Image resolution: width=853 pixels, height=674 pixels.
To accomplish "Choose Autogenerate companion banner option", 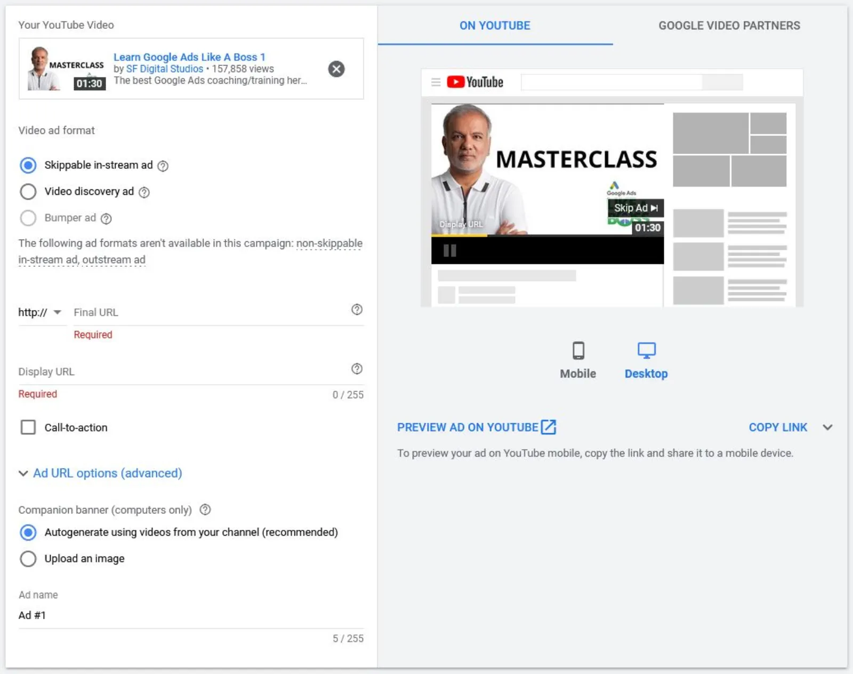I will click(x=28, y=533).
